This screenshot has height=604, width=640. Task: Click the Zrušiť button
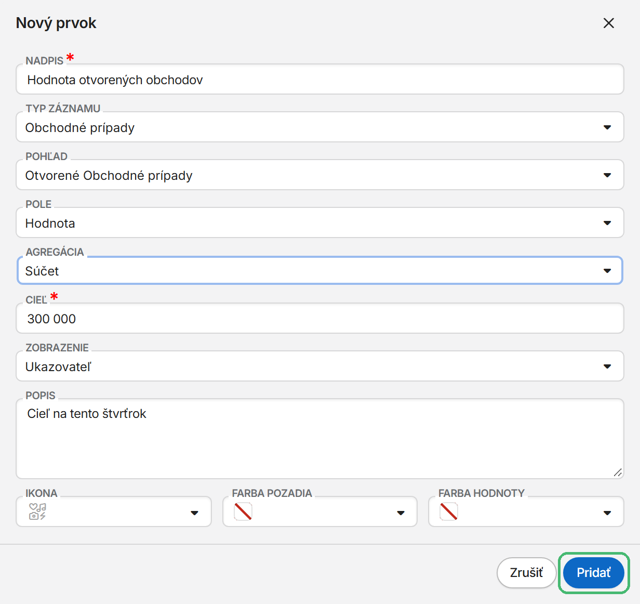(526, 573)
